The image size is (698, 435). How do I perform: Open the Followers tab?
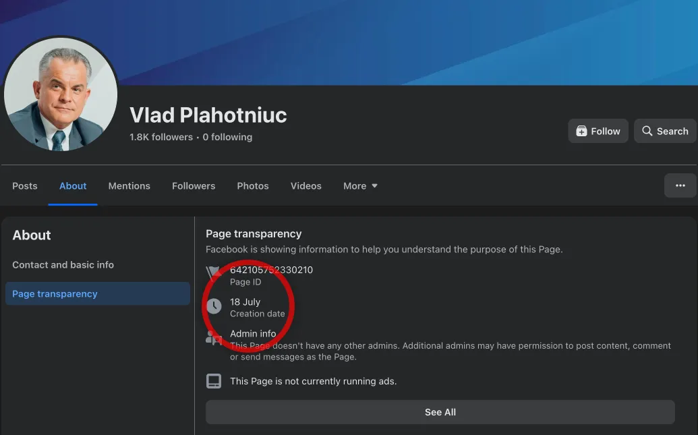[x=194, y=185]
